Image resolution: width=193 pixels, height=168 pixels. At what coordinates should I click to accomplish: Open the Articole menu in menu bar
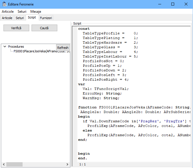[8, 12]
